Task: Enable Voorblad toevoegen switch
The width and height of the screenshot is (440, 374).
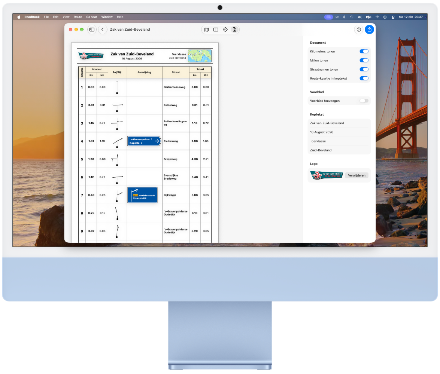Action: [x=364, y=101]
